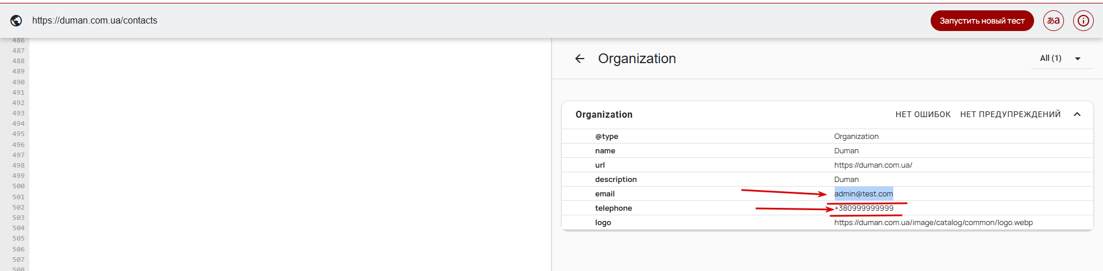This screenshot has height=271, width=1103.
Task: Click the url value https://duman.com.ua/
Action: click(873, 165)
